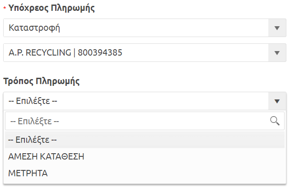Click the word ΑΜΕΣΗ in the options list
The height and width of the screenshot is (188, 290).
[22, 157]
